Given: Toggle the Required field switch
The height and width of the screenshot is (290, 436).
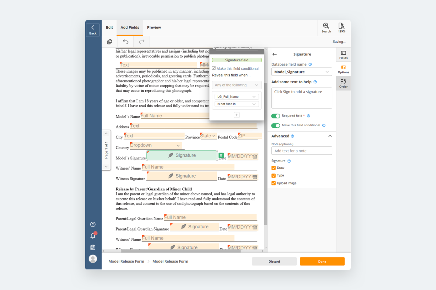Looking at the screenshot, I should coord(276,116).
